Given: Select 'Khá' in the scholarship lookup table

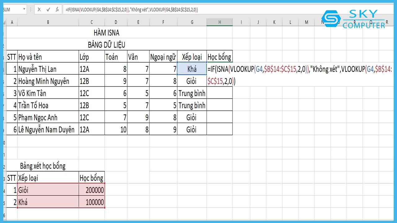Looking at the screenshot, I should point(48,202).
